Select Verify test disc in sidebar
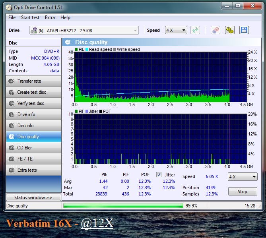This screenshot has width=266, height=238. pyautogui.click(x=33, y=103)
